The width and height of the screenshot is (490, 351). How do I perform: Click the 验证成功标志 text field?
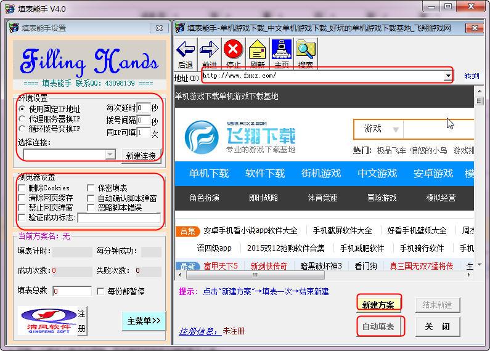click(119, 217)
